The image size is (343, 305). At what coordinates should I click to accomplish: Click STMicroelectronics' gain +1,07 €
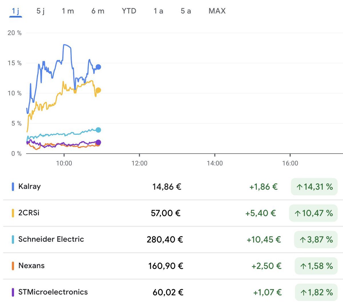coord(268,292)
